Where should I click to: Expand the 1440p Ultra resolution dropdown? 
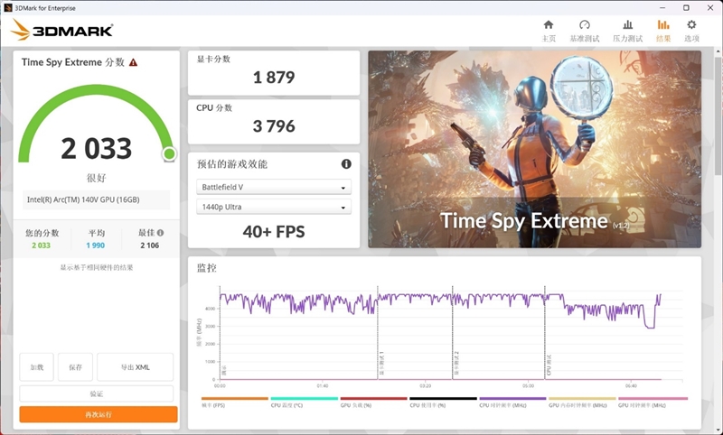274,208
